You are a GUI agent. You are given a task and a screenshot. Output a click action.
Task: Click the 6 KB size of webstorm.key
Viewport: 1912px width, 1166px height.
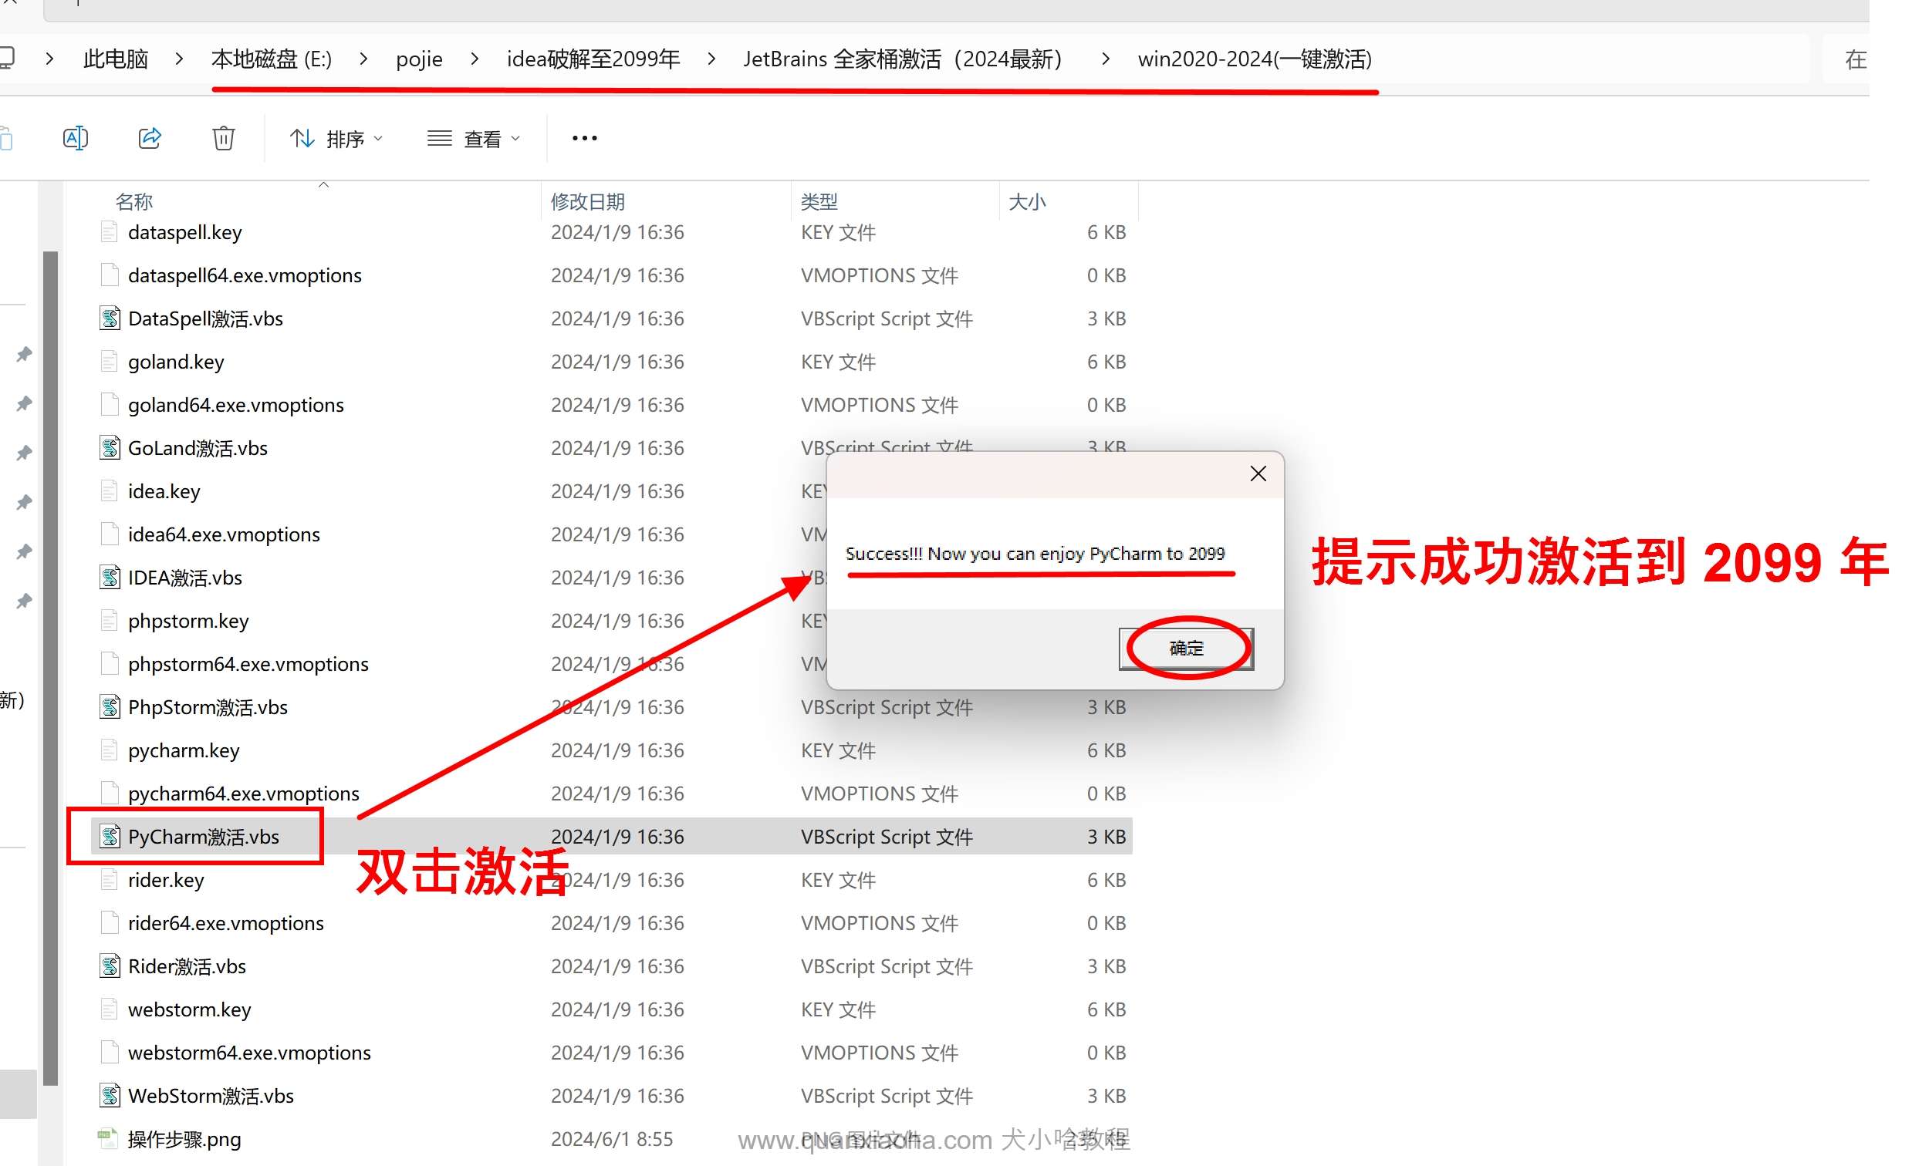(1106, 1009)
